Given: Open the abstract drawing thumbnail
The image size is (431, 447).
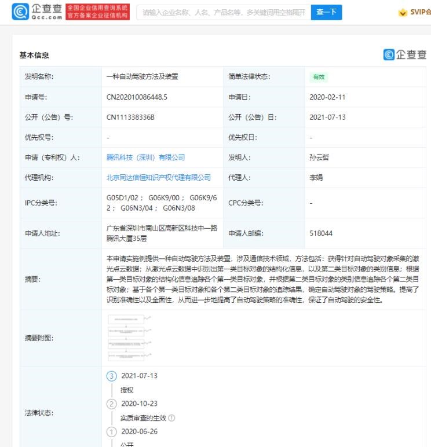Looking at the screenshot, I should (129, 338).
